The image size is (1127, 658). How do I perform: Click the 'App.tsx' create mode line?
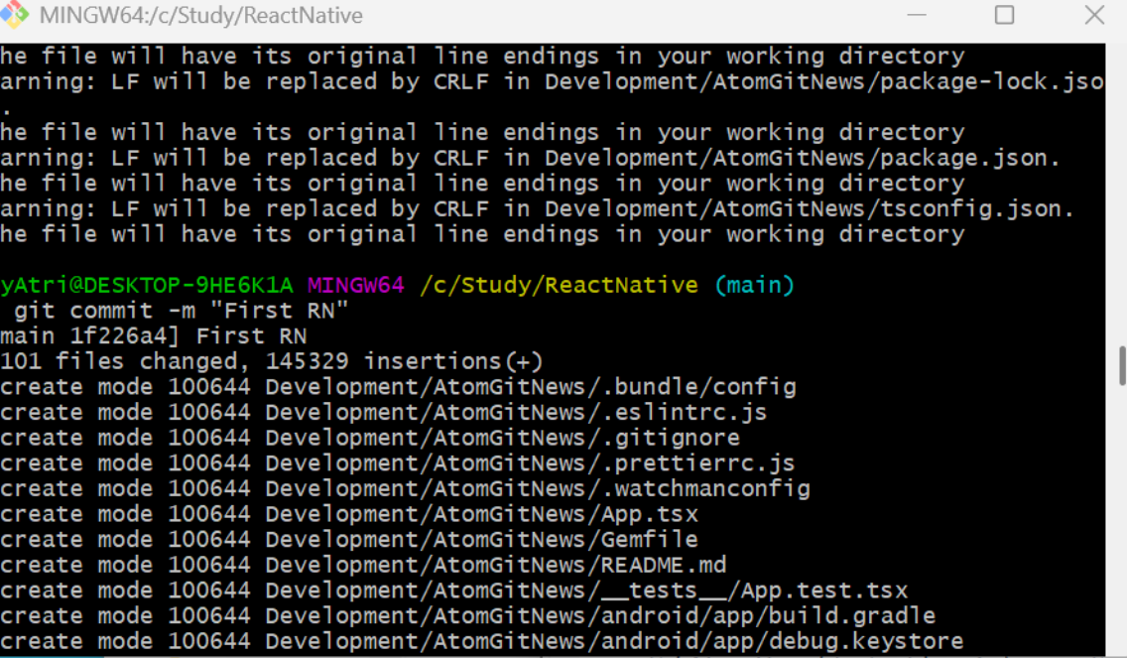click(x=349, y=514)
